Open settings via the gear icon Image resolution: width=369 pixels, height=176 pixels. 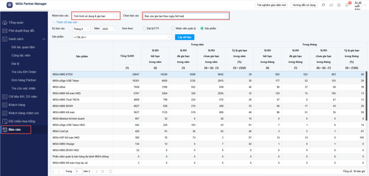click(x=339, y=5)
